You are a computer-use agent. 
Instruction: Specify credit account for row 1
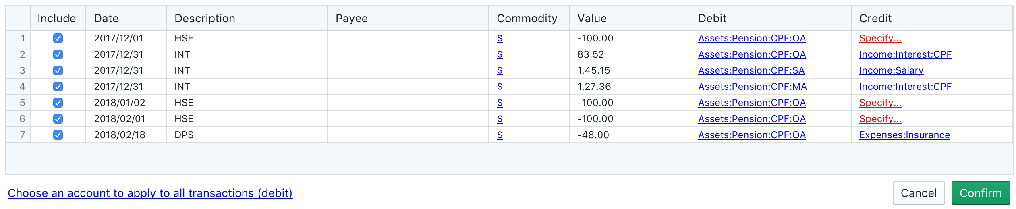tap(880, 38)
